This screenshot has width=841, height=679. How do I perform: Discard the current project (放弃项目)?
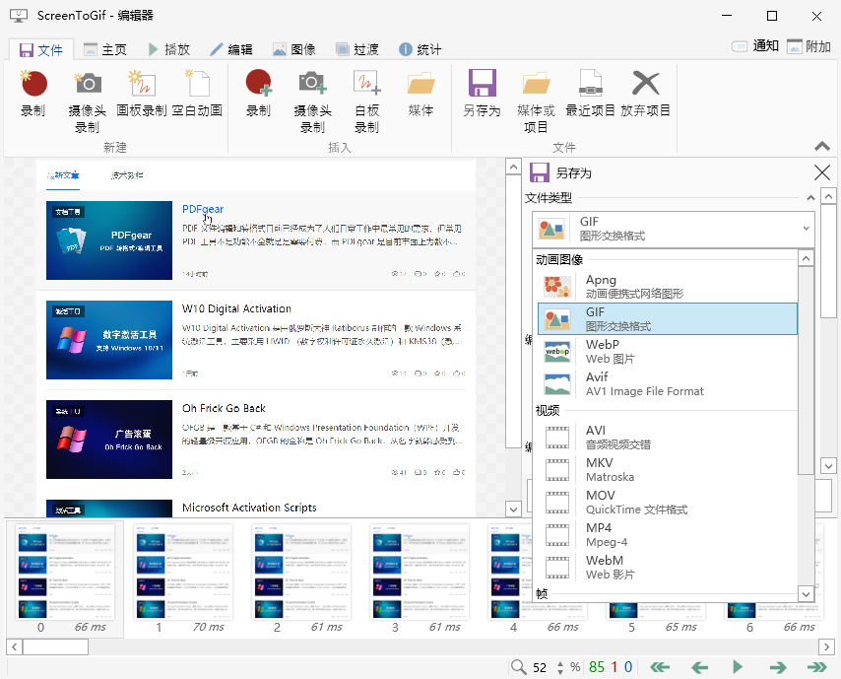(x=645, y=94)
